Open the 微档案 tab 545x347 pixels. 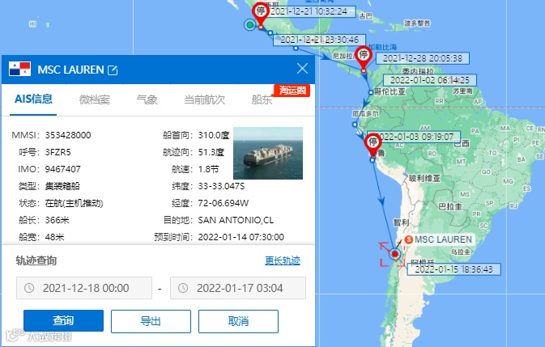[95, 99]
